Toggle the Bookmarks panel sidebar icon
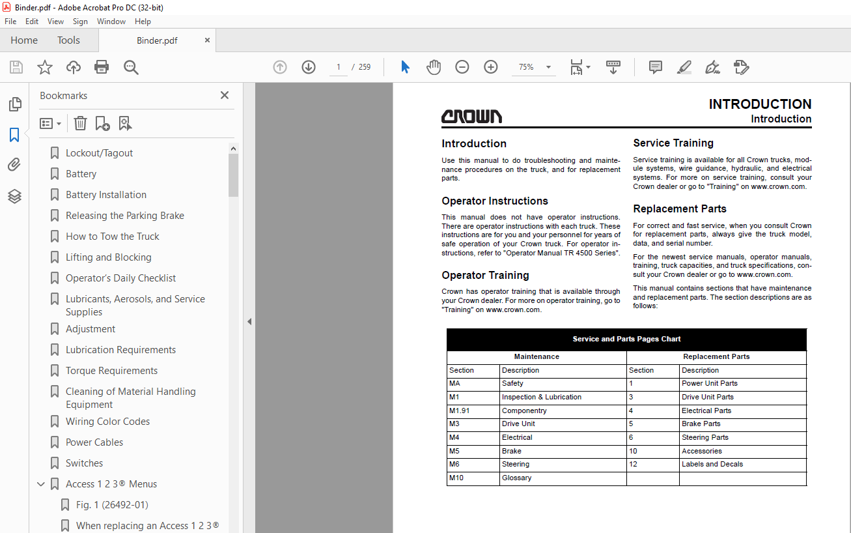 (x=14, y=135)
